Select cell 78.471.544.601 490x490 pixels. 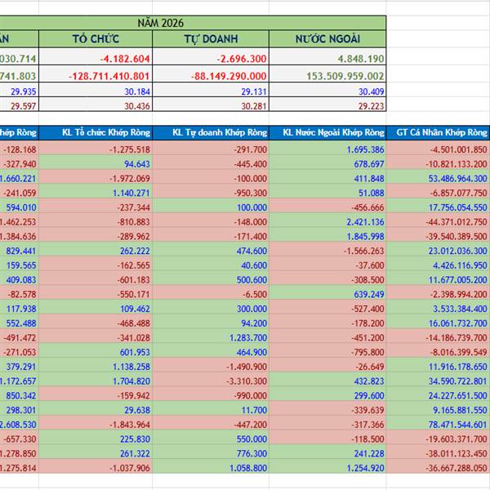pyautogui.click(x=438, y=423)
